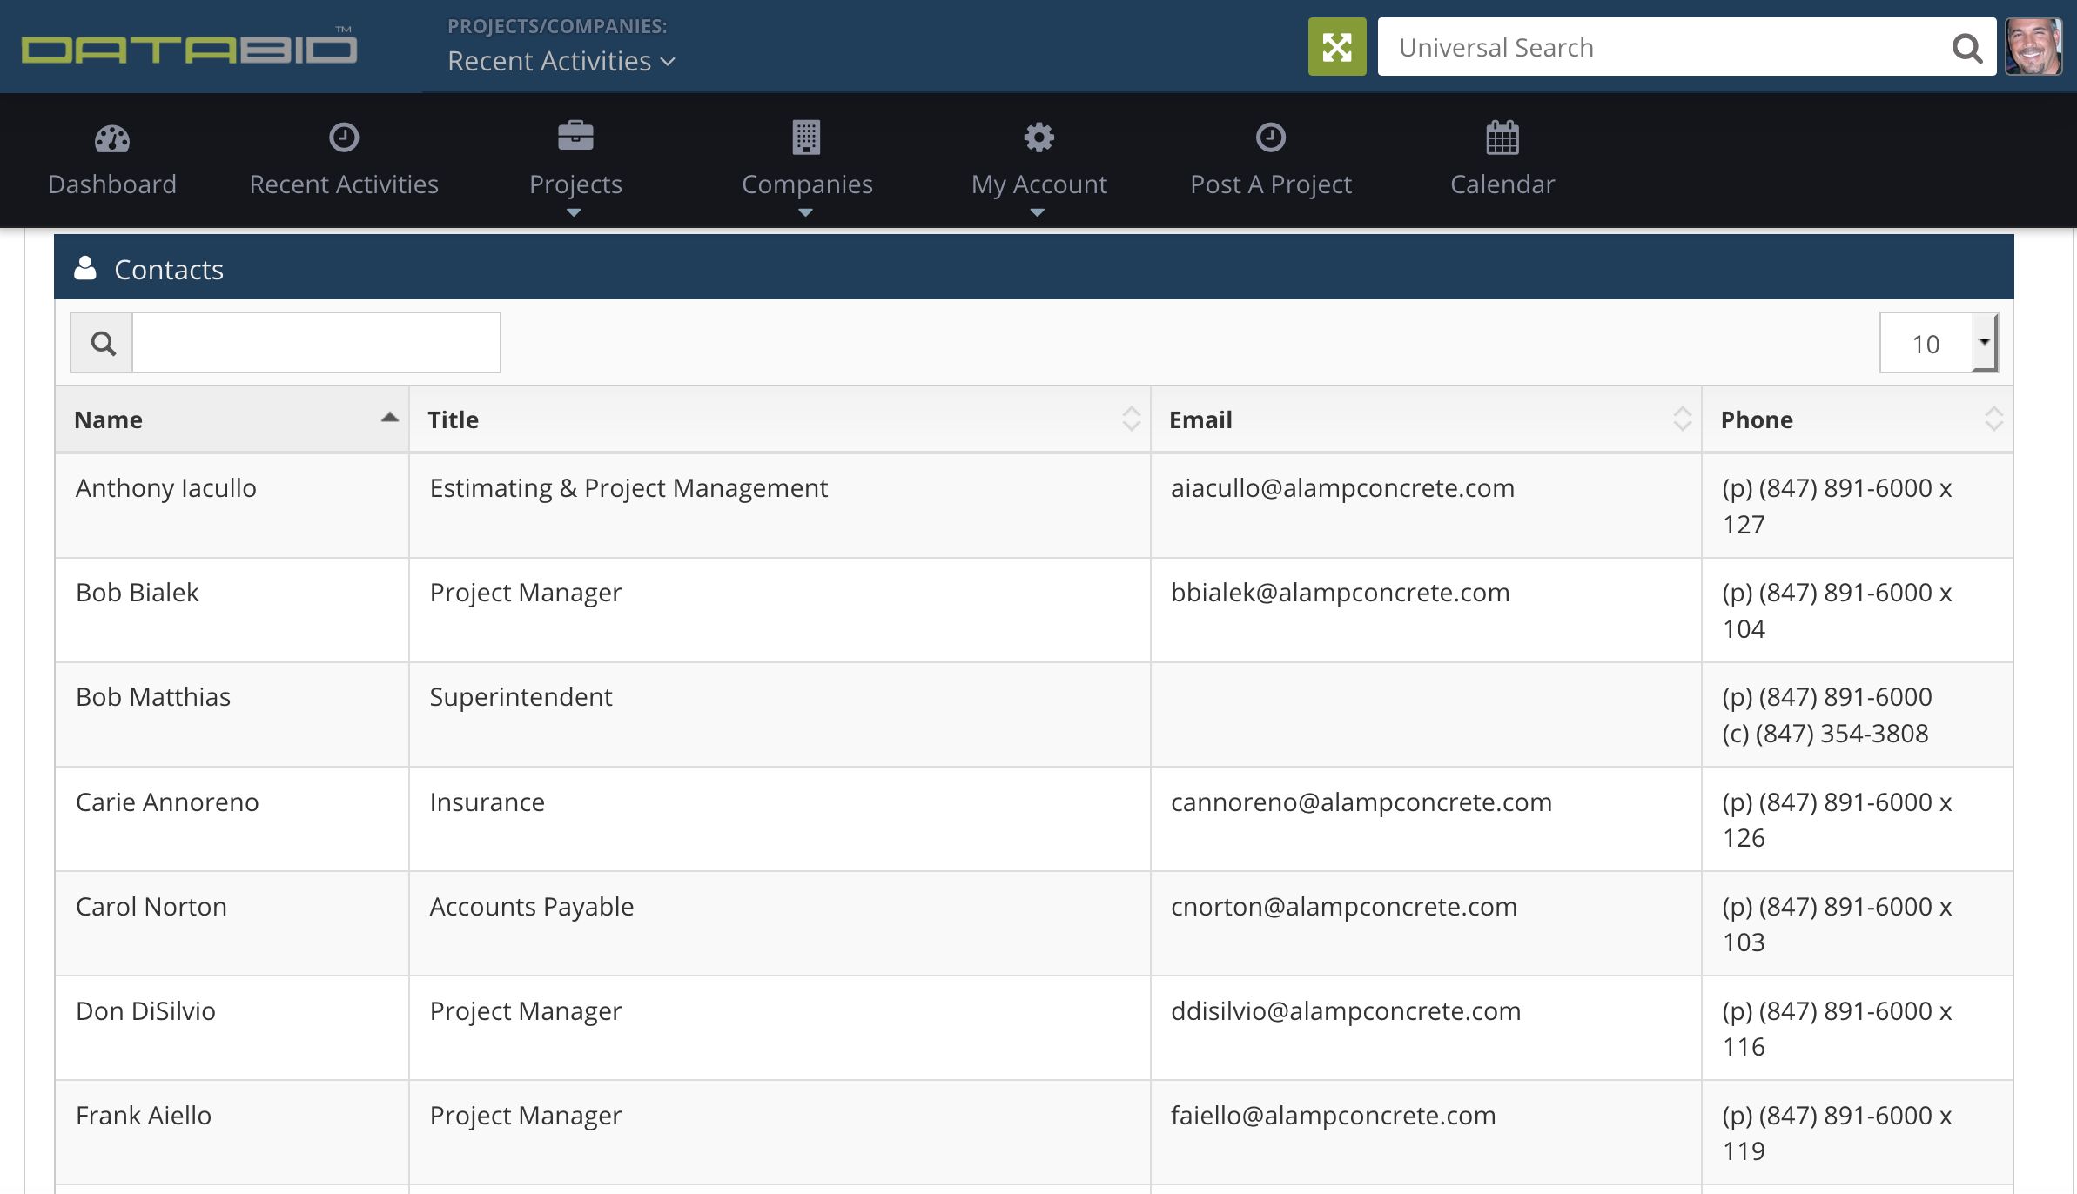
Task: Select the Post A Project menu label
Action: [x=1270, y=184]
